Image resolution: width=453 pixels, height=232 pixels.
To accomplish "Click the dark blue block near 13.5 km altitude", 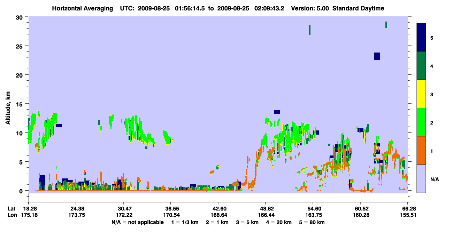I will (x=277, y=112).
